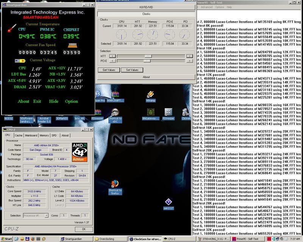Click the About button in ClockGen
The height and width of the screenshot is (242, 303).
tap(146, 77)
